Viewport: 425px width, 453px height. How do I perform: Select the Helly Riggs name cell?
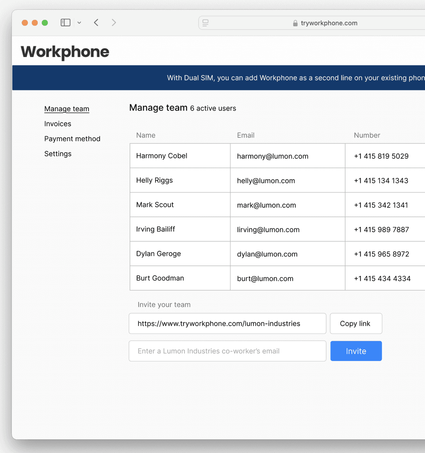click(x=180, y=180)
